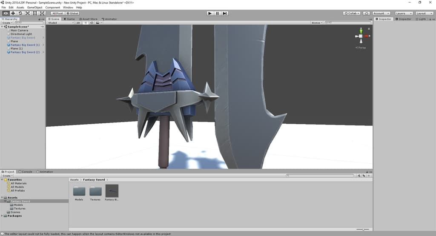Click the Collab button
Viewport: 436px width, 236px height.
coord(352,13)
